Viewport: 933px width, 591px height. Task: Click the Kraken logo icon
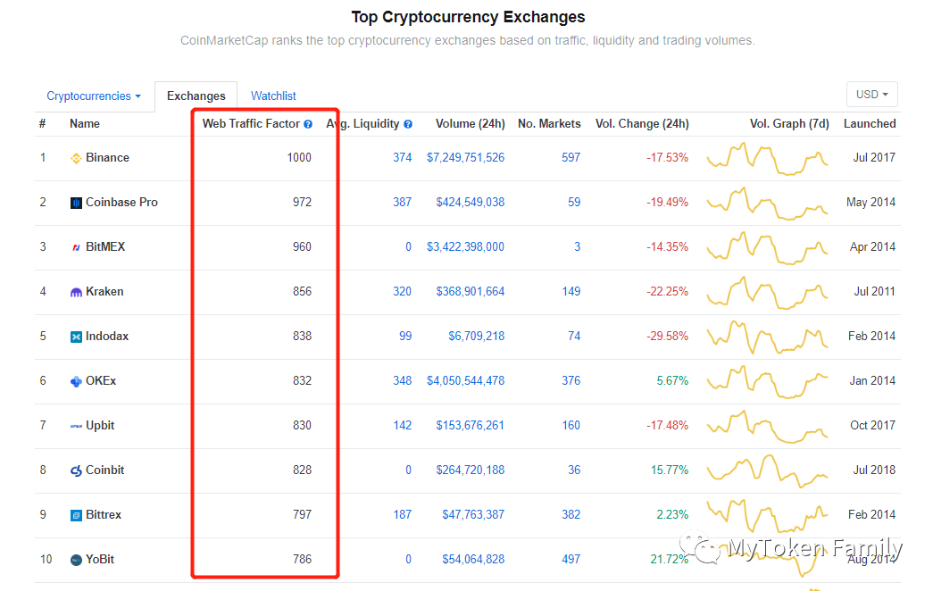click(76, 292)
